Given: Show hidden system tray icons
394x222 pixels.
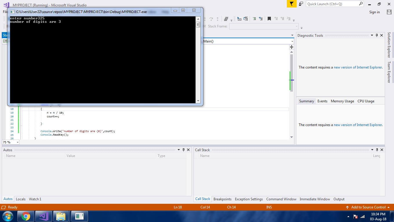Looking at the screenshot, I should (348, 217).
